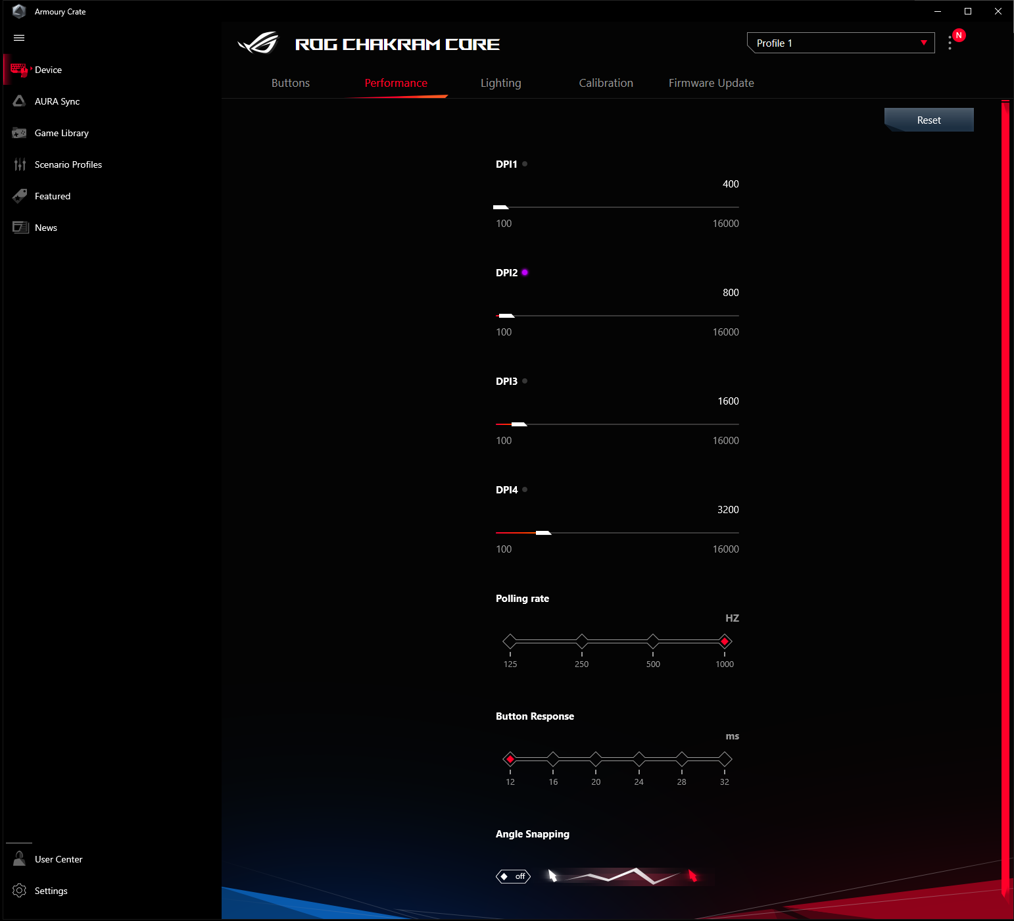
Task: Select the DPI3 level indicator dot
Action: (525, 381)
